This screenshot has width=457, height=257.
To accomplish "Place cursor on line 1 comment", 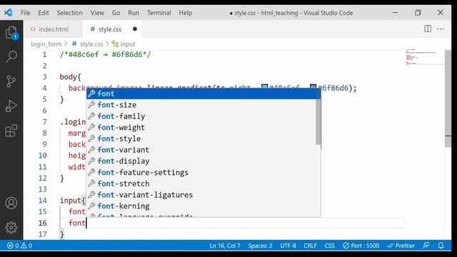I will point(105,54).
